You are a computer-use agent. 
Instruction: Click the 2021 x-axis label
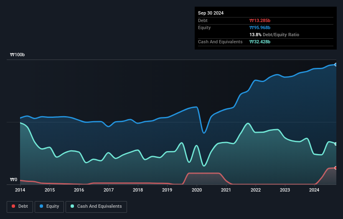pos(226,190)
